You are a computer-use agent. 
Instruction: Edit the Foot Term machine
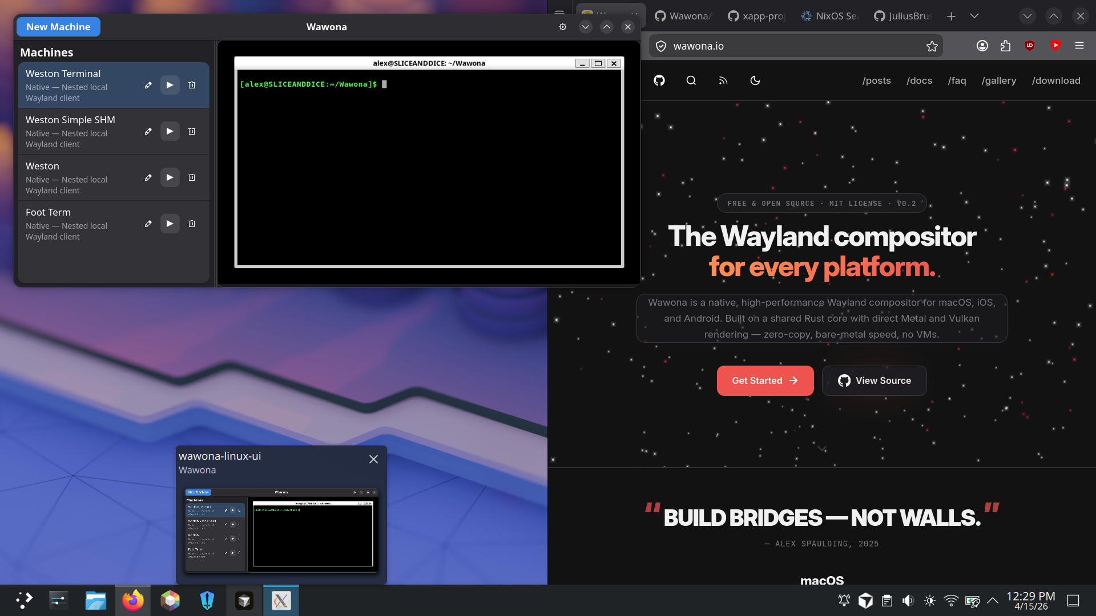(x=148, y=224)
